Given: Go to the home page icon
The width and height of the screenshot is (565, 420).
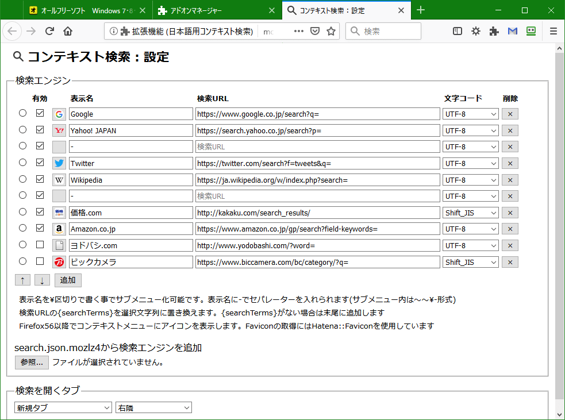Looking at the screenshot, I should pyautogui.click(x=68, y=32).
